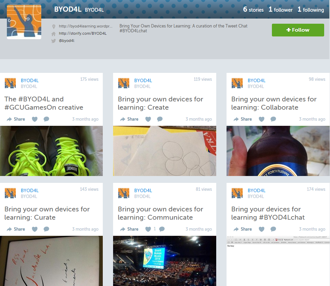Like the Collaborate story with the heart
Viewport: 330px width, 286px height.
tap(262, 119)
